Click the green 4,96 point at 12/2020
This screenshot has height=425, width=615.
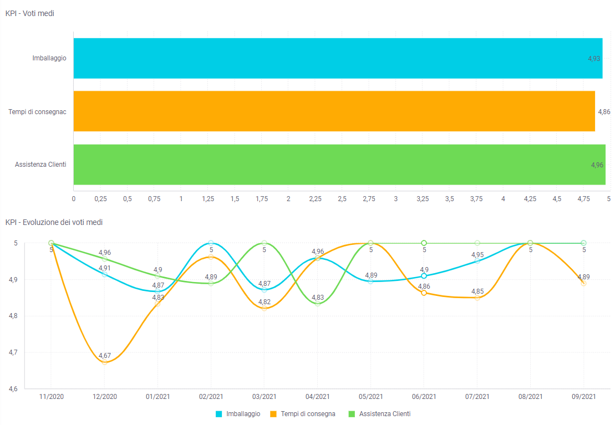click(x=104, y=259)
